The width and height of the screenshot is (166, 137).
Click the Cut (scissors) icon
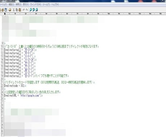tap(14, 10)
